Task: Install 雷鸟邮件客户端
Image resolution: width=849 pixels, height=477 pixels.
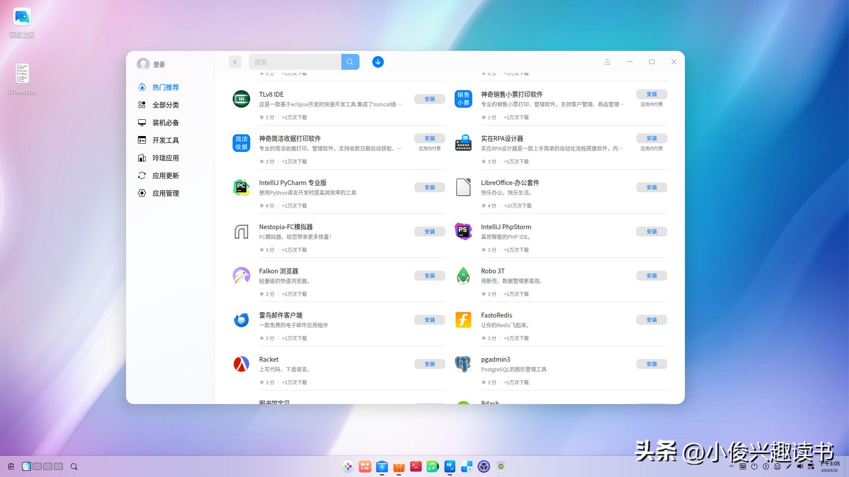Action: (430, 320)
